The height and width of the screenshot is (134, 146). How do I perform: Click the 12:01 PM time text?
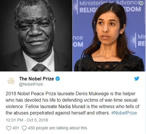15,120
